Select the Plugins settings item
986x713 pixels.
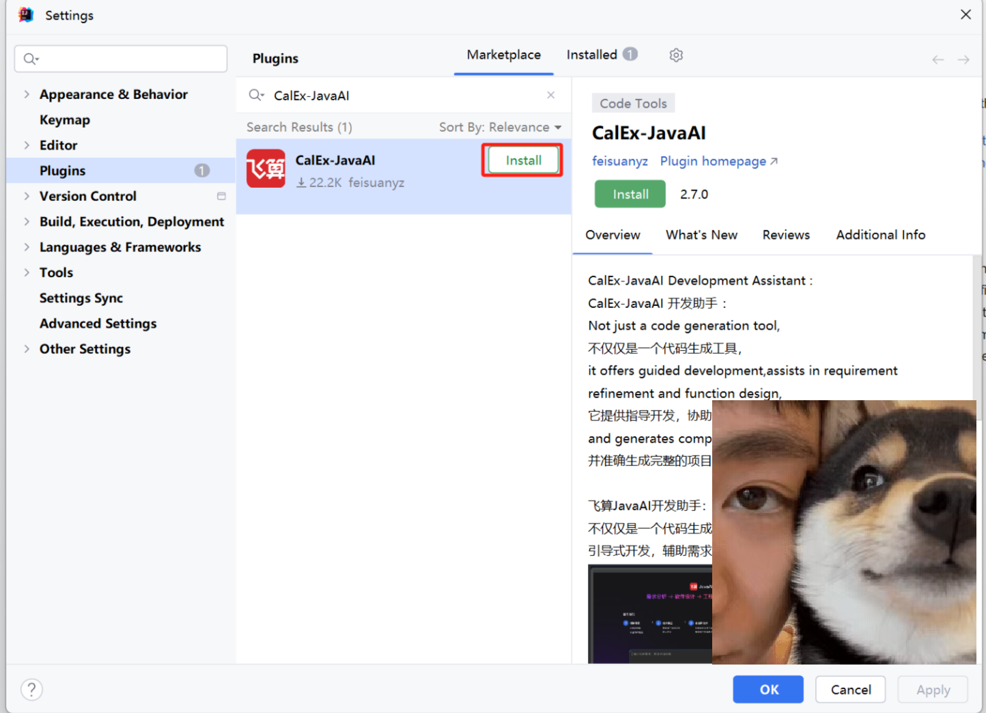click(x=121, y=170)
